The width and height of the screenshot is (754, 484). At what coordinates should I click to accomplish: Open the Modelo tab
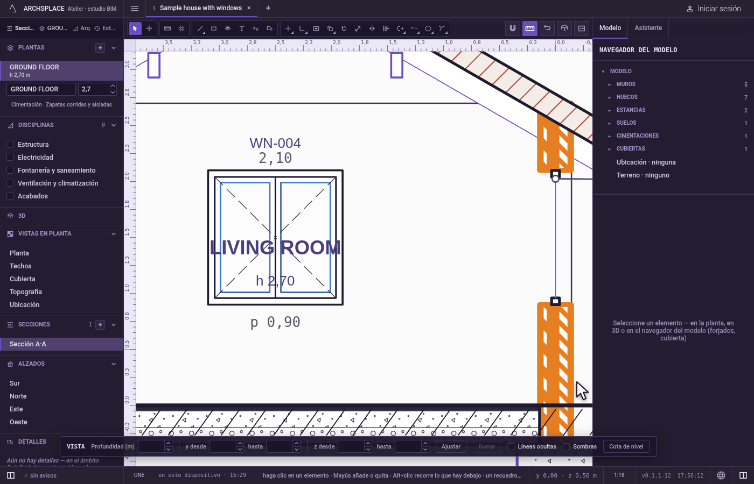pyautogui.click(x=610, y=28)
